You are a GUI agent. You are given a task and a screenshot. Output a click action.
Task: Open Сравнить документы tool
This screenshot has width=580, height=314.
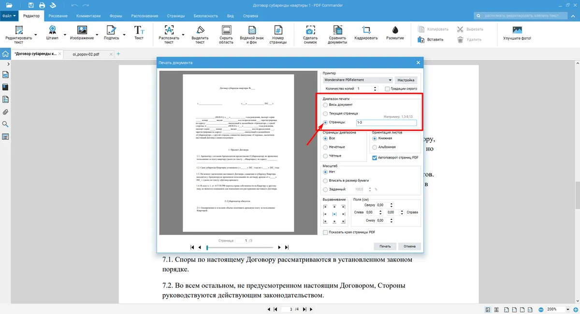click(337, 34)
